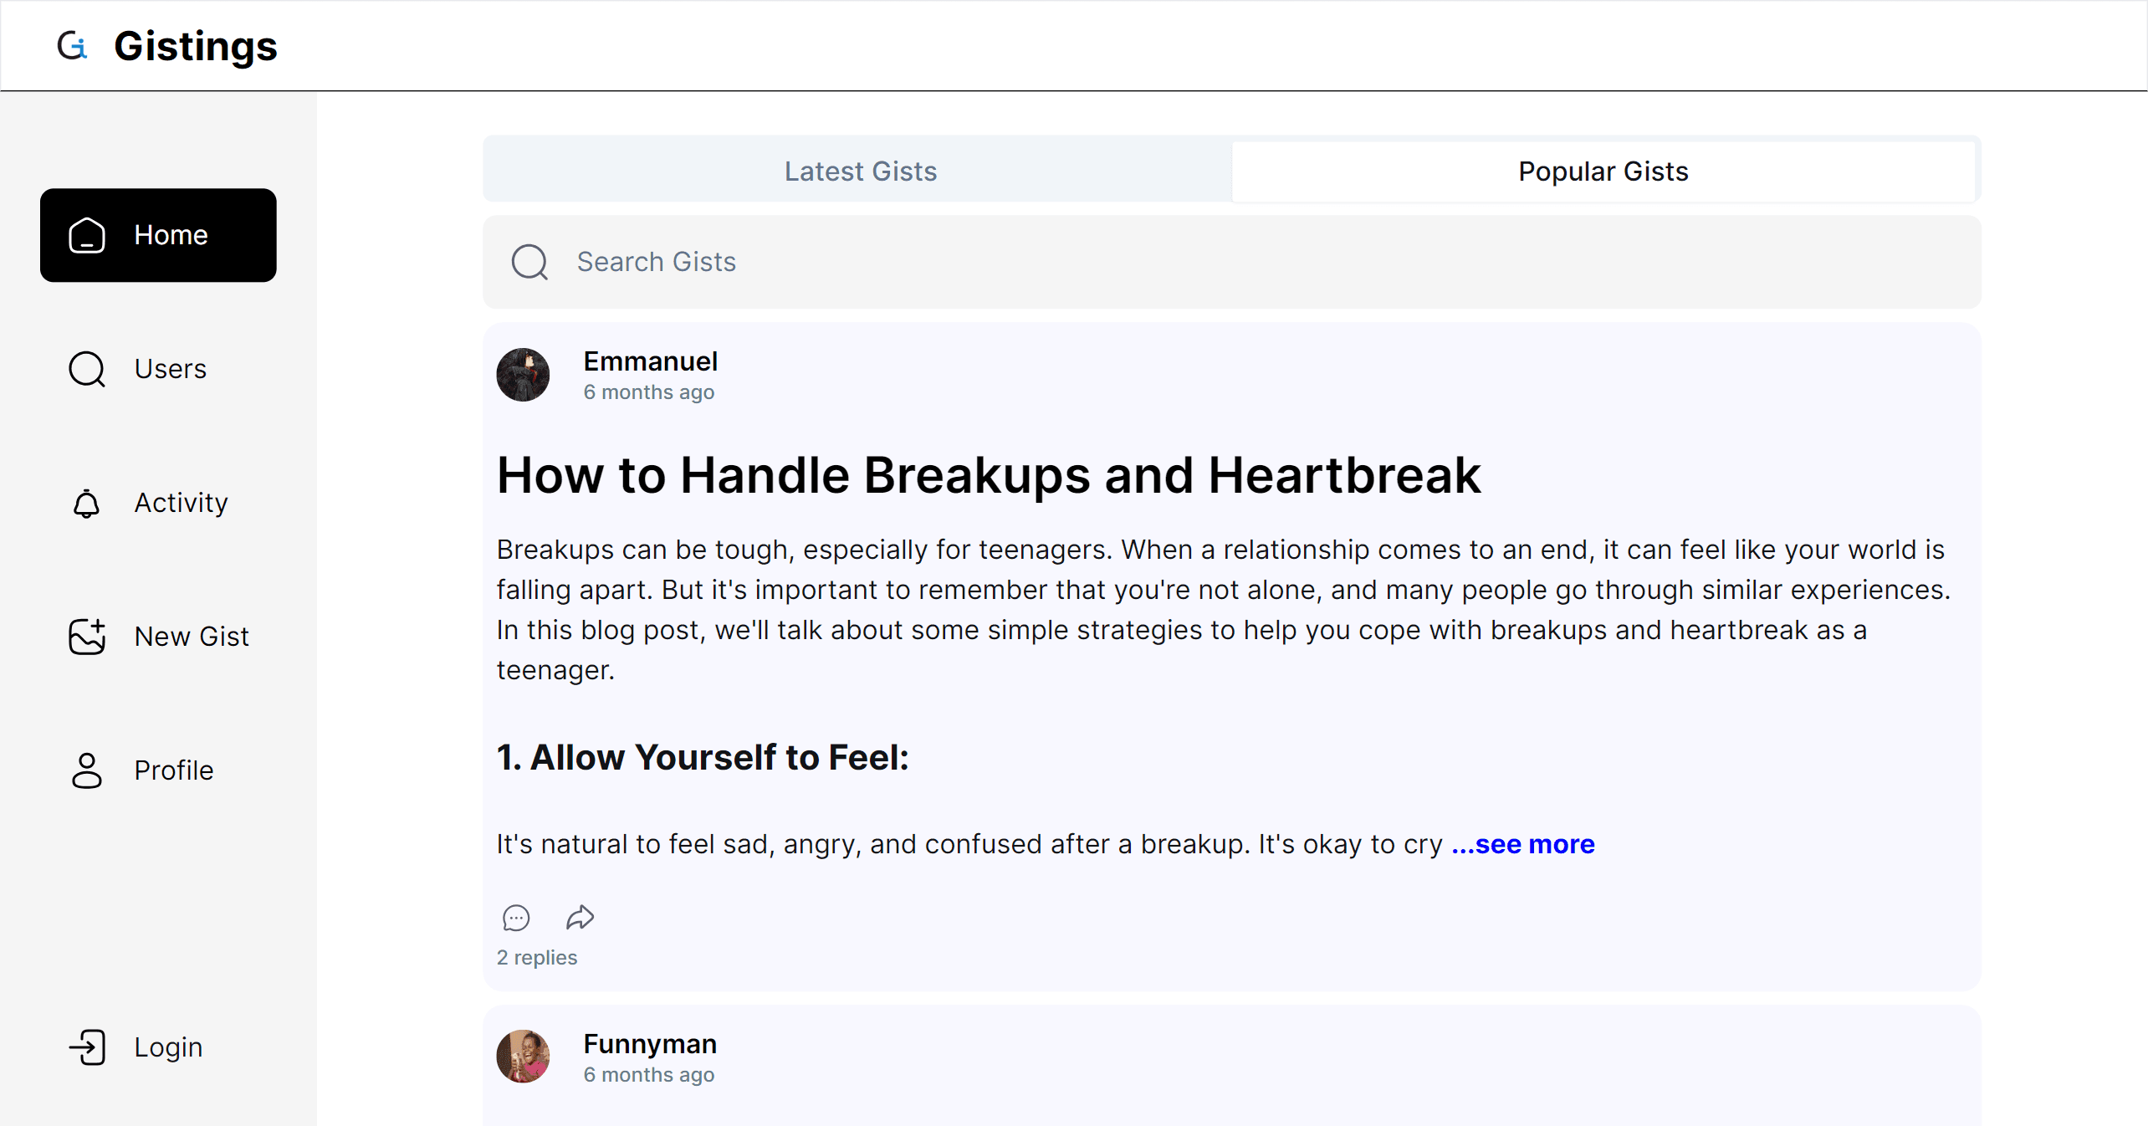This screenshot has width=2148, height=1126.
Task: Click the New Gist compose icon
Action: coord(87,637)
